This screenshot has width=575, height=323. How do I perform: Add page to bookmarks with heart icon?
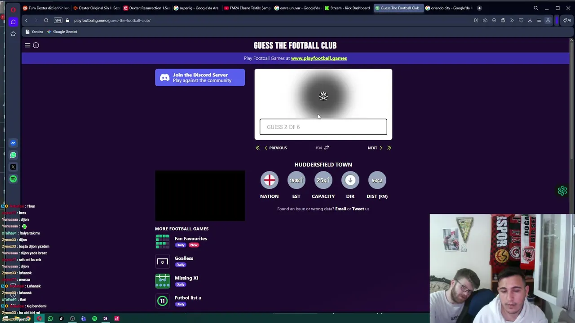(x=521, y=20)
